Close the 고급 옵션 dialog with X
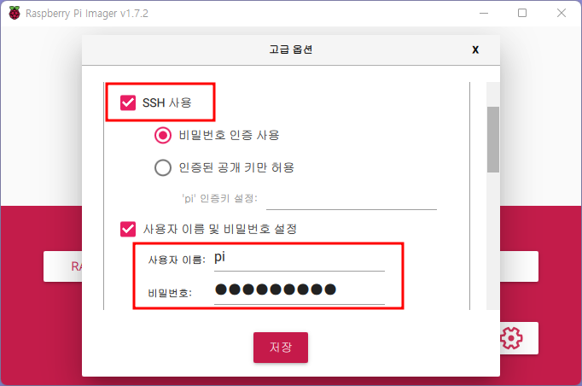The width and height of the screenshot is (582, 386). [x=475, y=50]
